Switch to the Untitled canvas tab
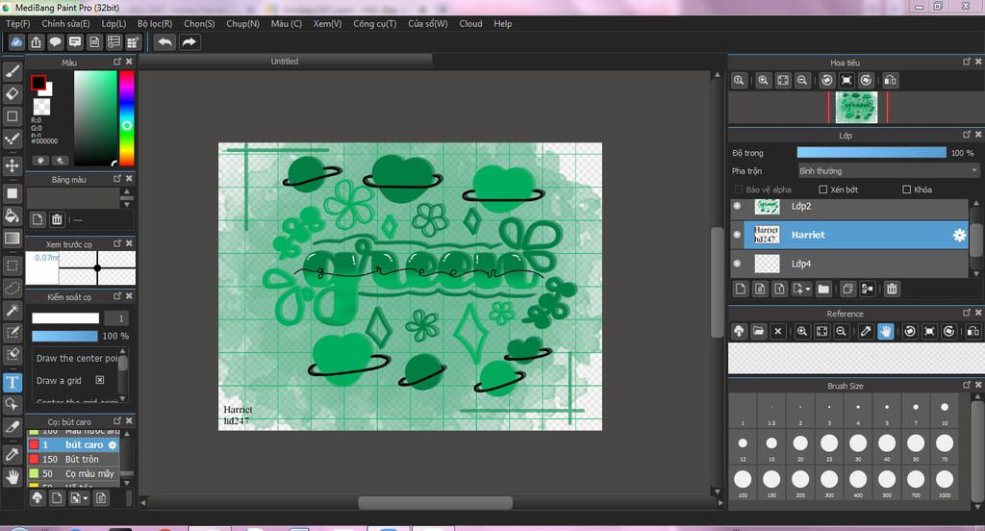 (x=285, y=61)
